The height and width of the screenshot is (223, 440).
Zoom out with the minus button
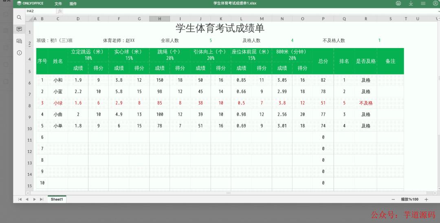click(x=393, y=199)
